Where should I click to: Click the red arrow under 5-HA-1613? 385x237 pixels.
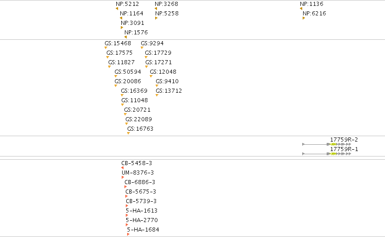pos(127,215)
